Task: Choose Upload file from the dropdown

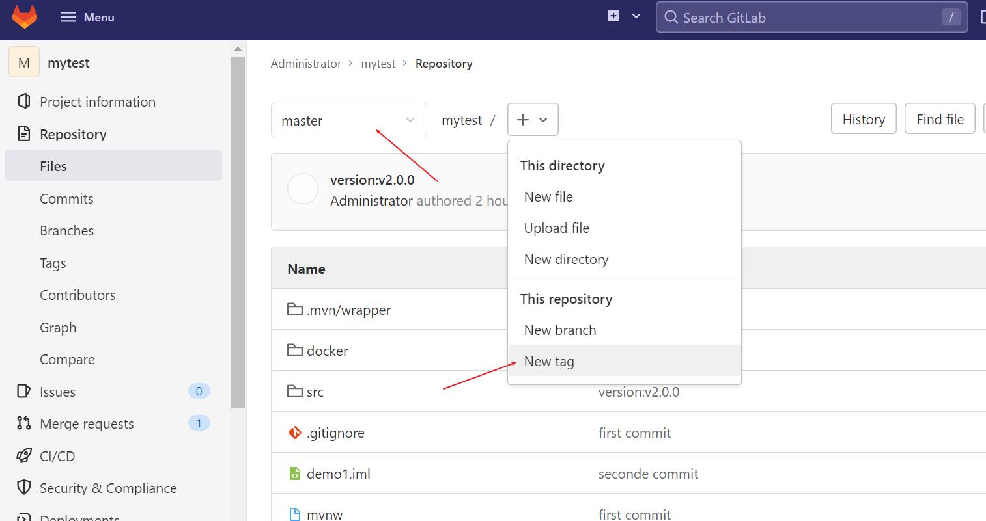Action: pos(625,228)
